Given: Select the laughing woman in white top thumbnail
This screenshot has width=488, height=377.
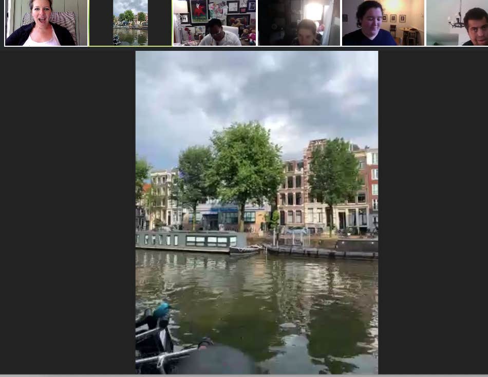Looking at the screenshot, I should pyautogui.click(x=46, y=23).
